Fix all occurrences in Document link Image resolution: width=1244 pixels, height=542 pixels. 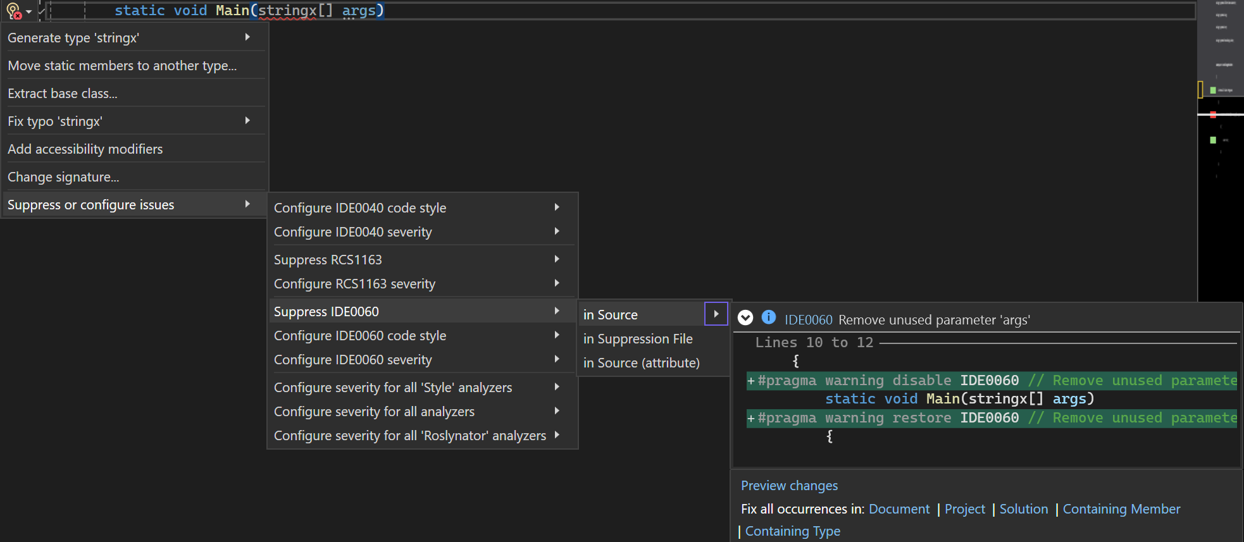click(899, 509)
